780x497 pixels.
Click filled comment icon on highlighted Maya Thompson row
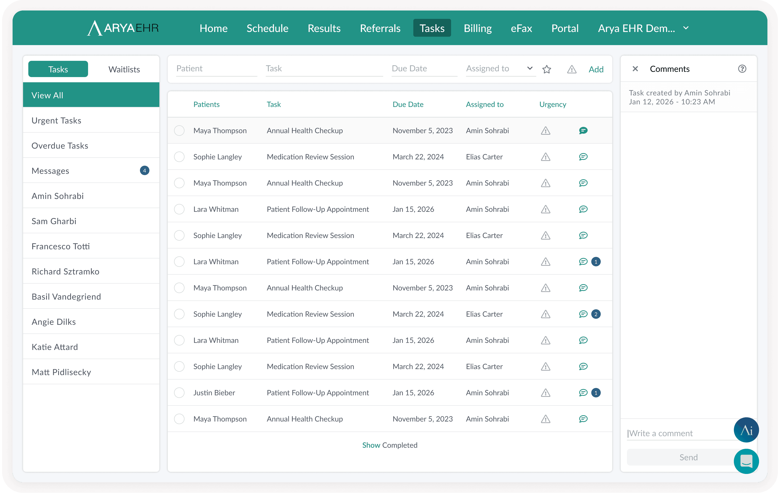tap(583, 131)
